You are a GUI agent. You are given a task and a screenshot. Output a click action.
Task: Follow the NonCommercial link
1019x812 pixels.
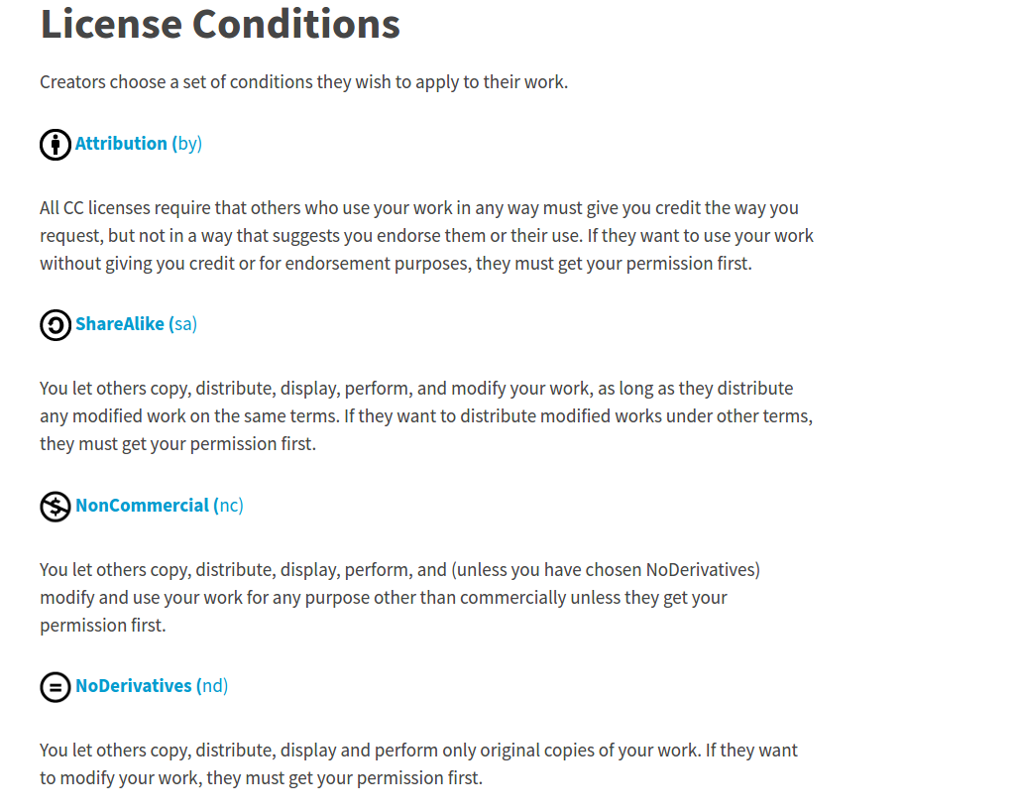[142, 506]
